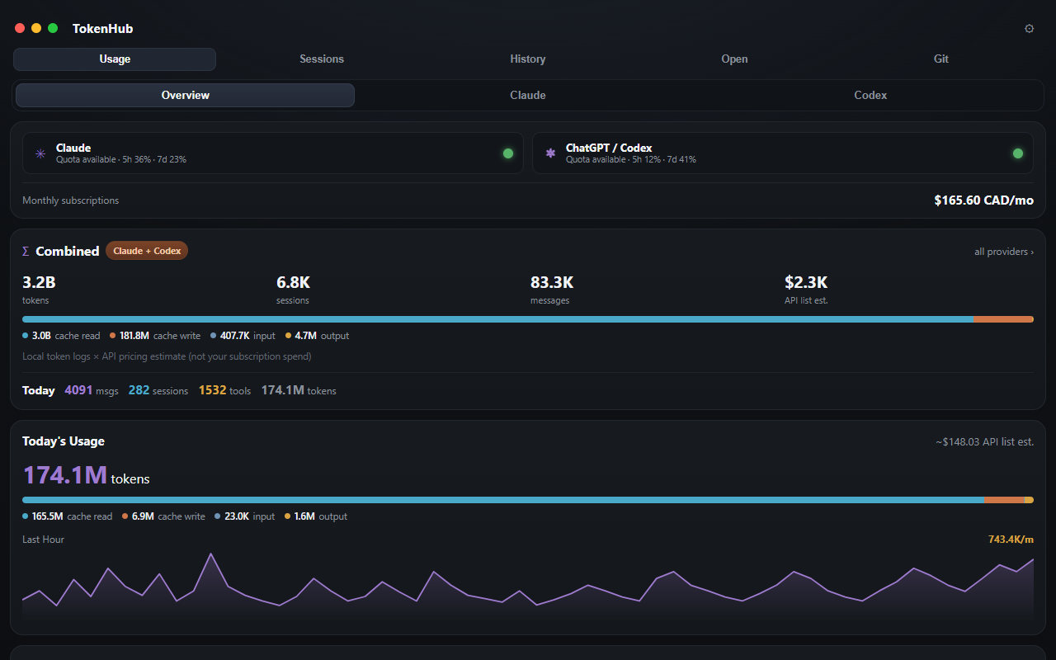
Task: Click the 743.4K/m rate value
Action: [x=1011, y=540]
